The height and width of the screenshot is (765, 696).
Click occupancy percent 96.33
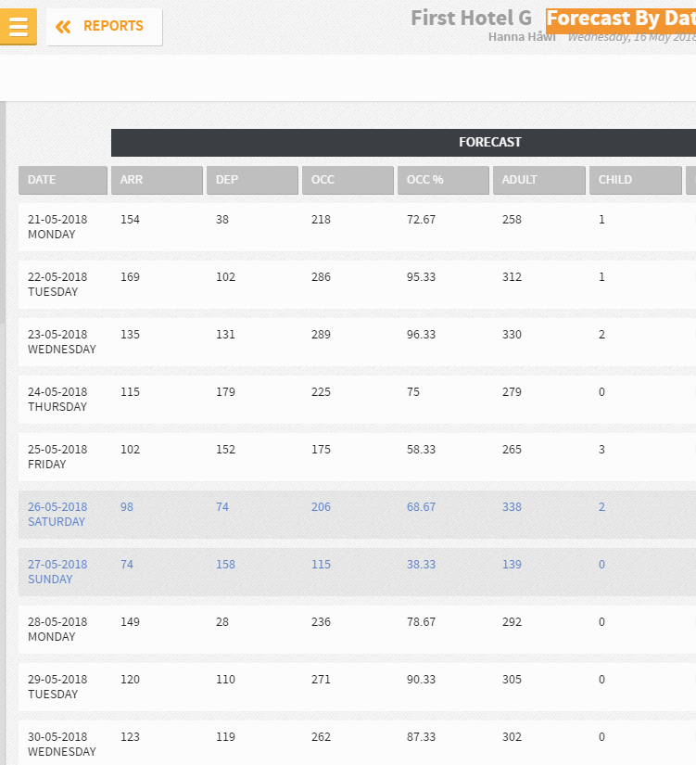pyautogui.click(x=422, y=335)
